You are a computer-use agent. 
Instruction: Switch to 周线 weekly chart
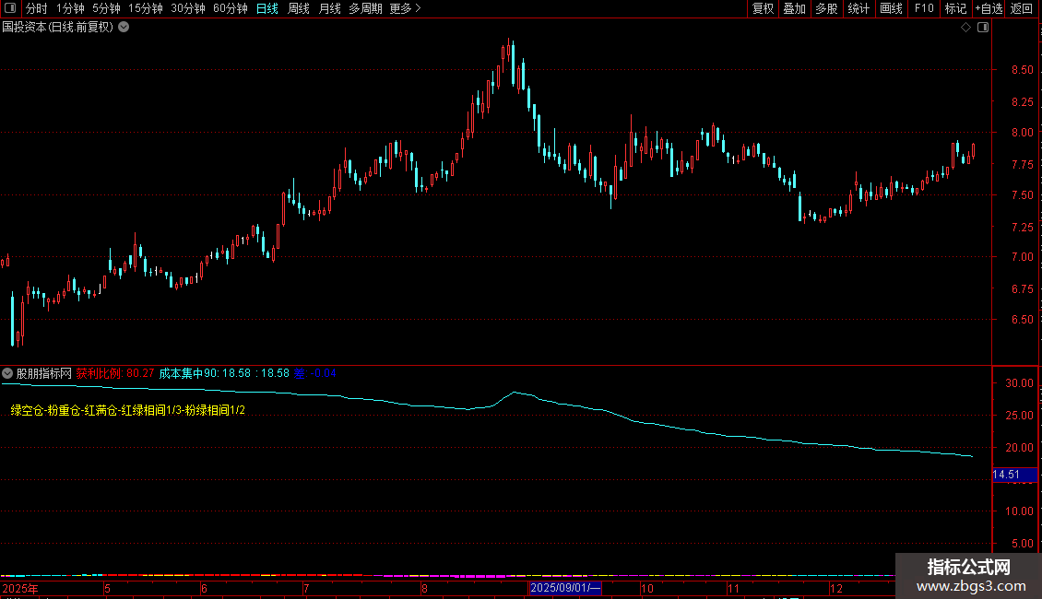(x=299, y=8)
